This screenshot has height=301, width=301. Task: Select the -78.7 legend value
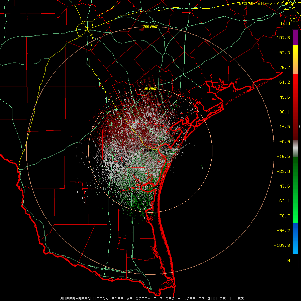tap(283, 216)
